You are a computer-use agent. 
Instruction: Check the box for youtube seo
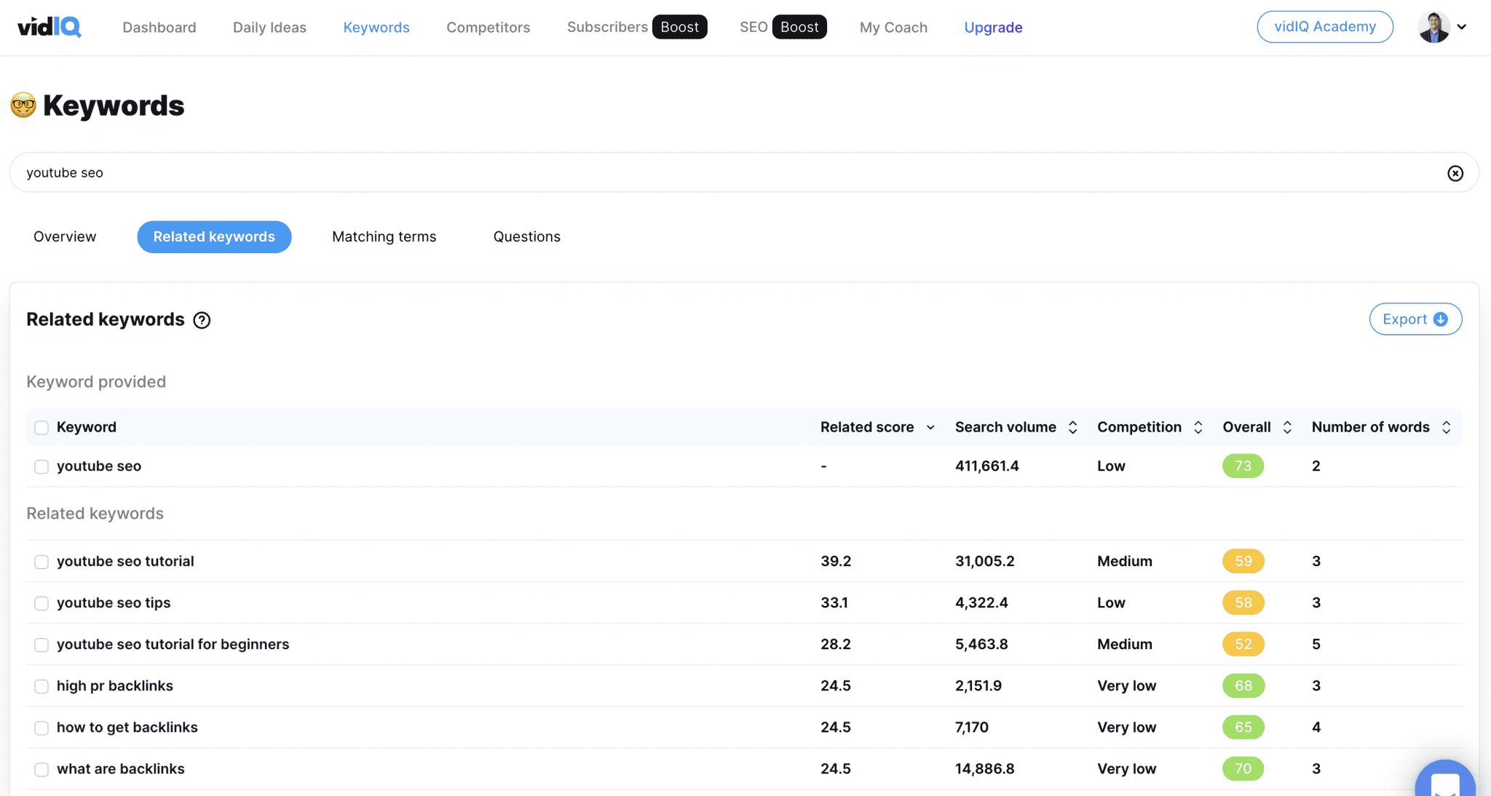[41, 466]
